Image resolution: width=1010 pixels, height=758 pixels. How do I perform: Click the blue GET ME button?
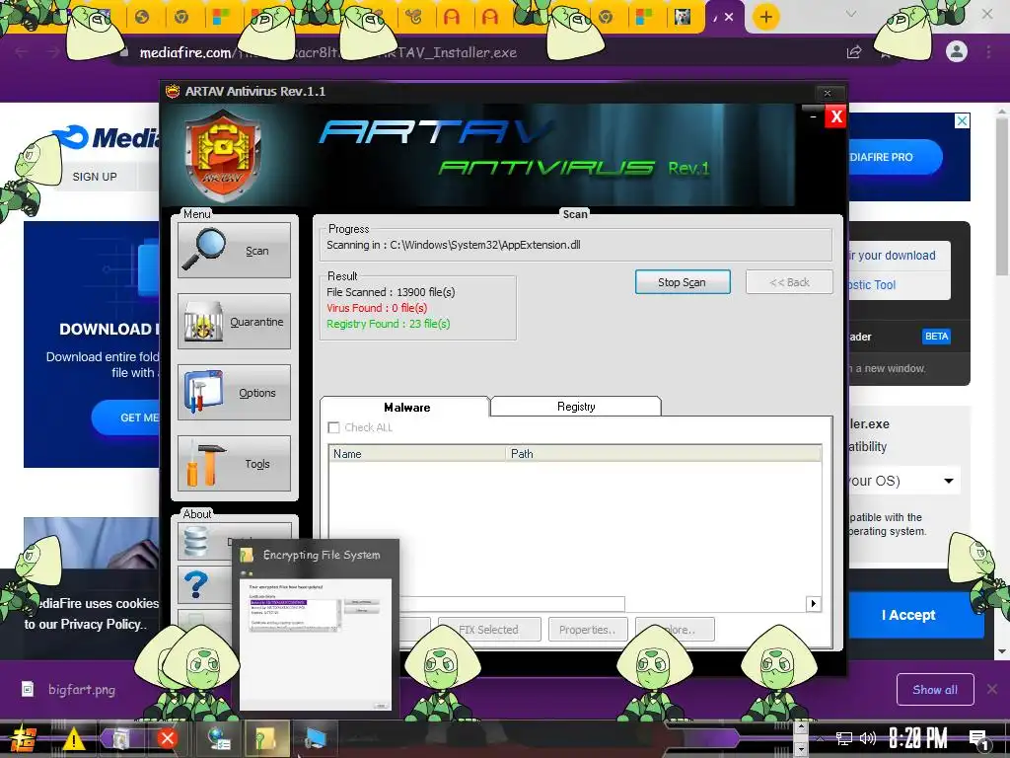(x=125, y=417)
